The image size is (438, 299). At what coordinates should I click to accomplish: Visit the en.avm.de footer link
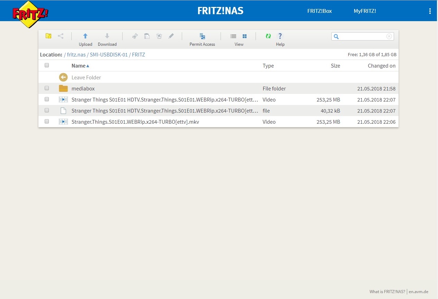[x=419, y=292]
